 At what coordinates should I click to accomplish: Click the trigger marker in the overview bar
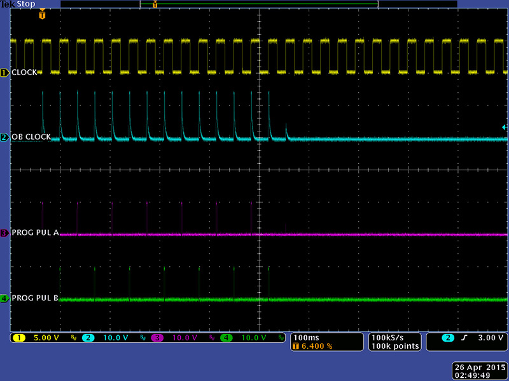coord(155,4)
